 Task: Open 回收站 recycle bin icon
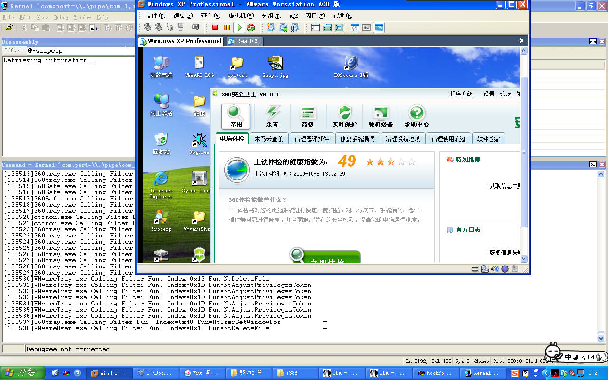click(161, 143)
